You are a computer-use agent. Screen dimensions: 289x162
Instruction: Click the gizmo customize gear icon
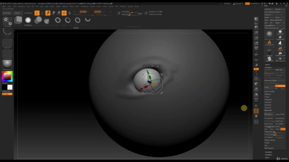(x=144, y=66)
